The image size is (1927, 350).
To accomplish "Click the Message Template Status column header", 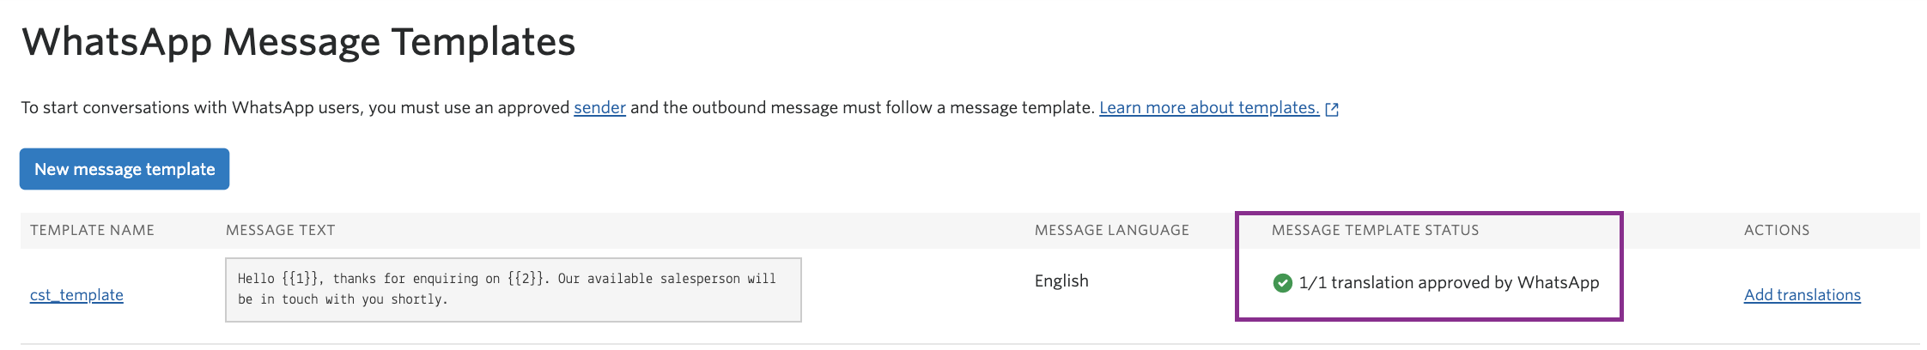I will 1375,230.
